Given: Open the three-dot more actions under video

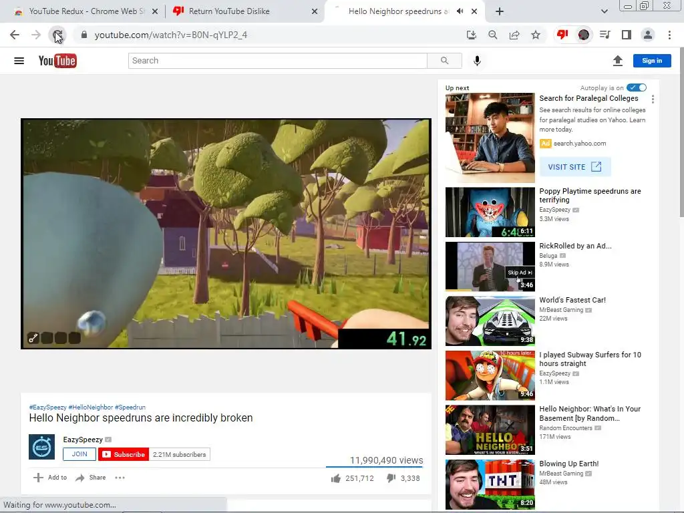Looking at the screenshot, I should coord(120,478).
